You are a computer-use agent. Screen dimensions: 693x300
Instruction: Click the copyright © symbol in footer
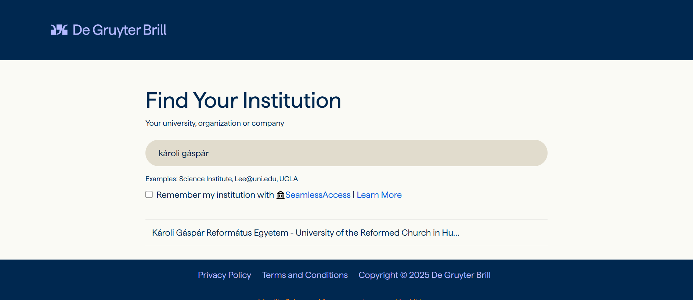click(x=404, y=275)
